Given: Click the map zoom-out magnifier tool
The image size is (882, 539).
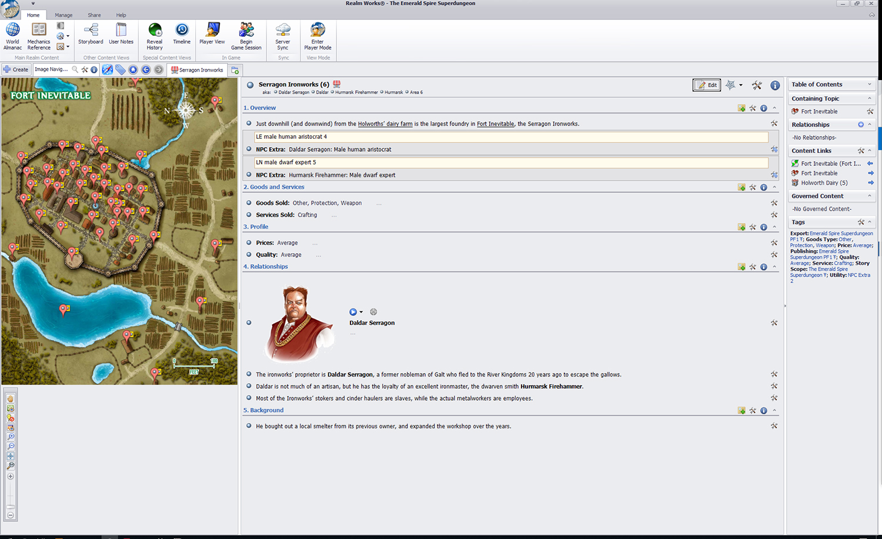Looking at the screenshot, I should coord(11,447).
